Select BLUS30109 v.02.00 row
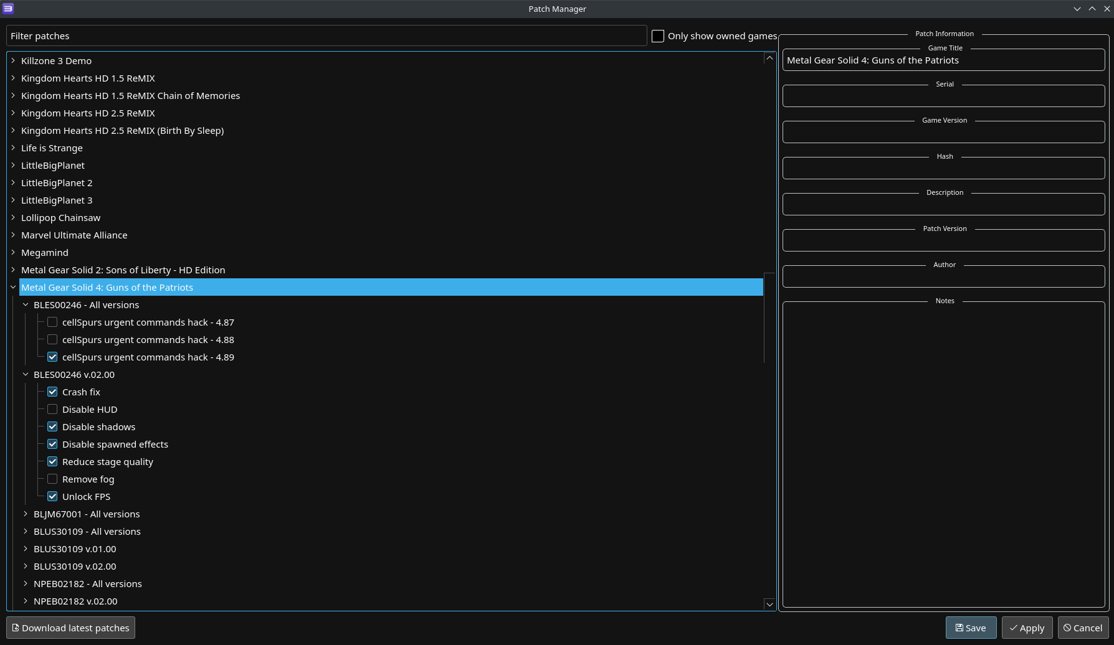 (x=398, y=567)
